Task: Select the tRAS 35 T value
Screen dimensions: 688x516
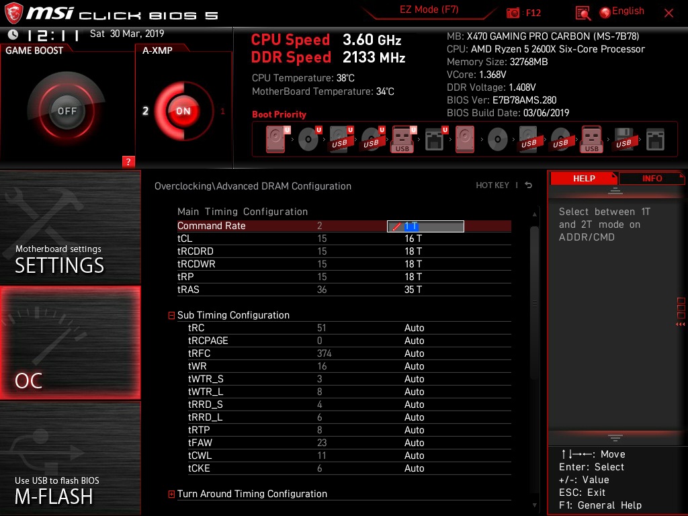Action: (413, 289)
